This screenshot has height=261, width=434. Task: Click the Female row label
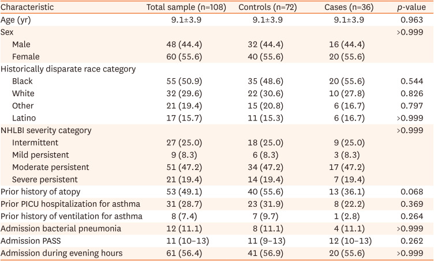[x=25, y=56]
